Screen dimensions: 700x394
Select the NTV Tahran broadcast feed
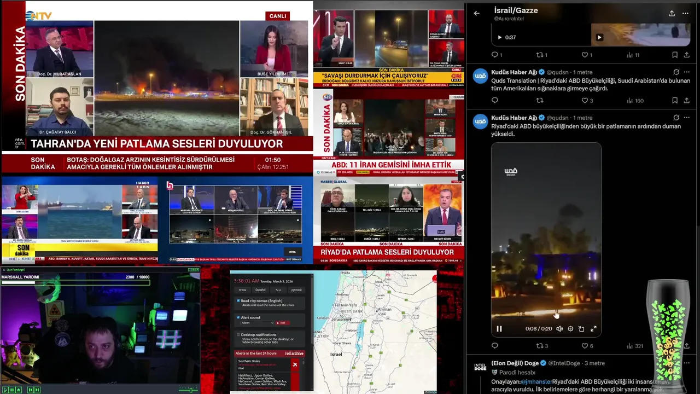157,86
